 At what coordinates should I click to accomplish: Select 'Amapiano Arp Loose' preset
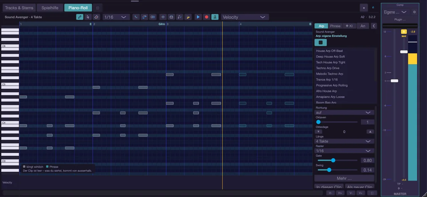[345, 97]
